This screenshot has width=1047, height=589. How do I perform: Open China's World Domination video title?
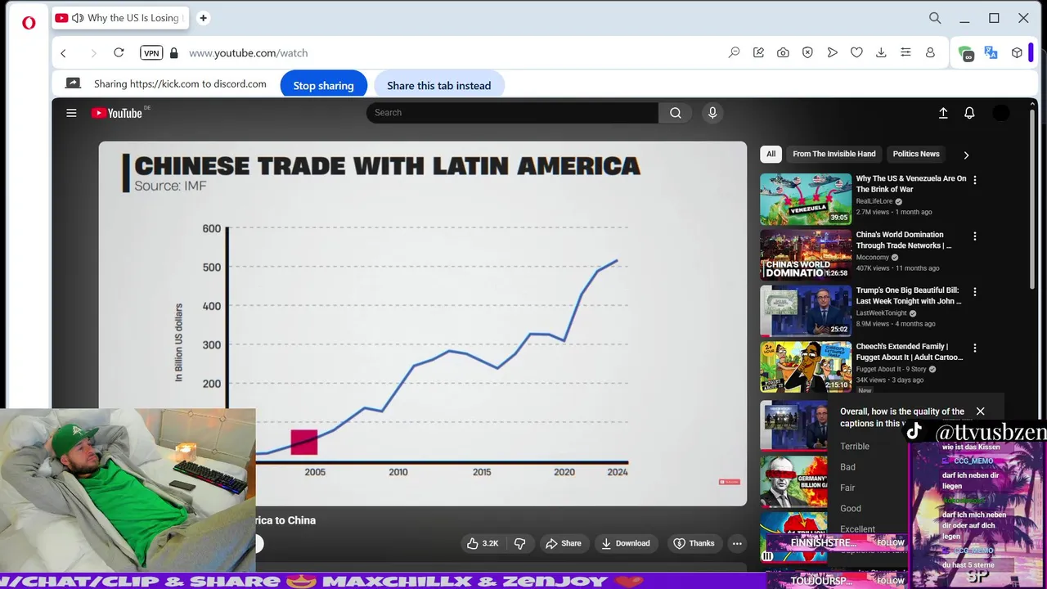(904, 240)
